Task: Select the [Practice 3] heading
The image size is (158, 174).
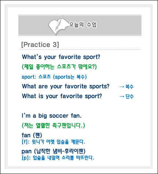Action: (x=40, y=44)
